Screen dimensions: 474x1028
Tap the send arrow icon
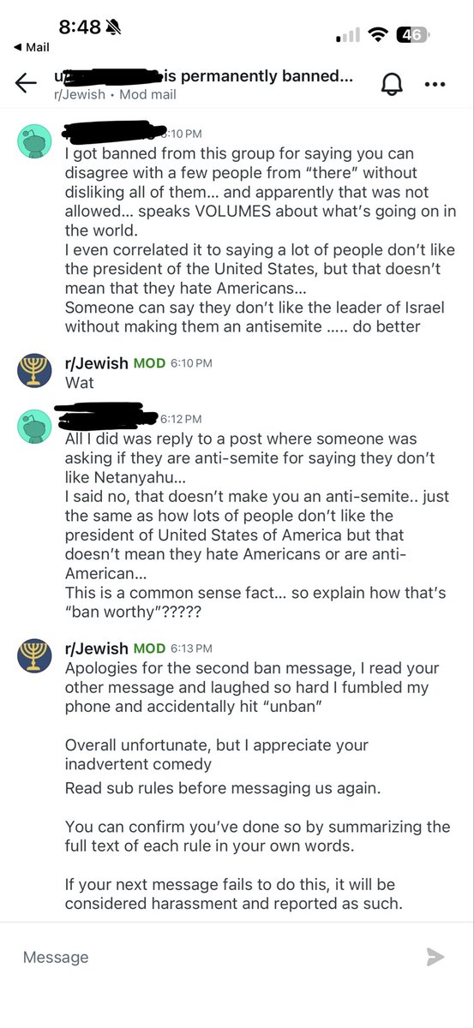435,957
